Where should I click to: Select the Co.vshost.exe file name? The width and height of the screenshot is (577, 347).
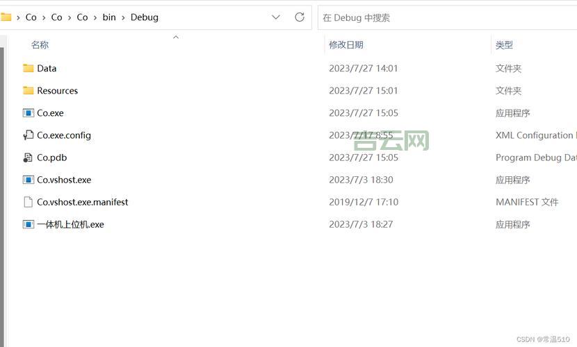(64, 180)
